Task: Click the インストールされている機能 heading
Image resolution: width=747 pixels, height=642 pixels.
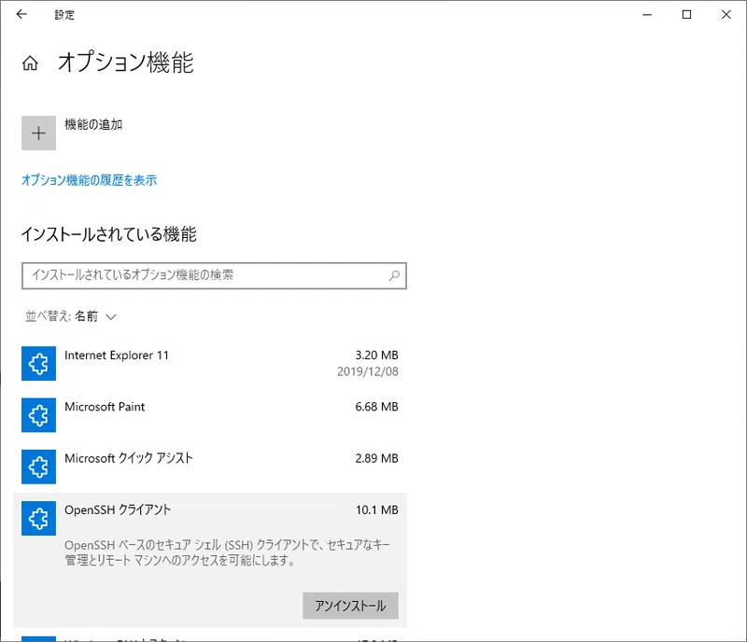Action: pyautogui.click(x=109, y=234)
